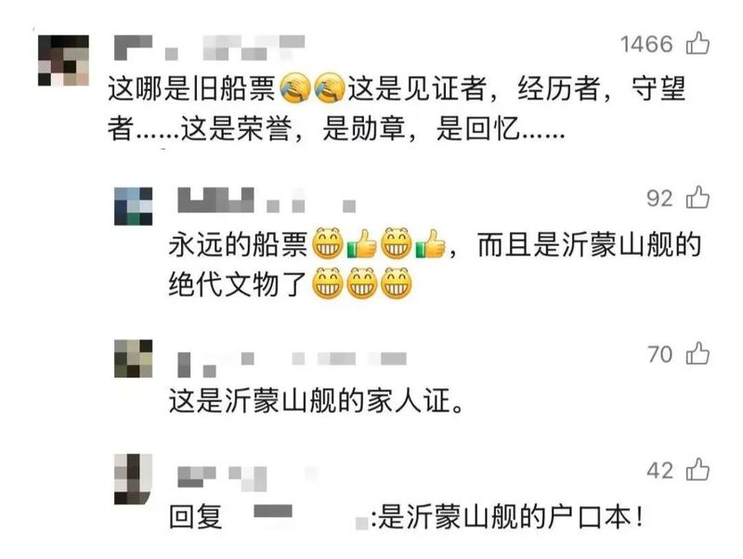Tap thumbs-up on the 70-like reply

point(697,354)
